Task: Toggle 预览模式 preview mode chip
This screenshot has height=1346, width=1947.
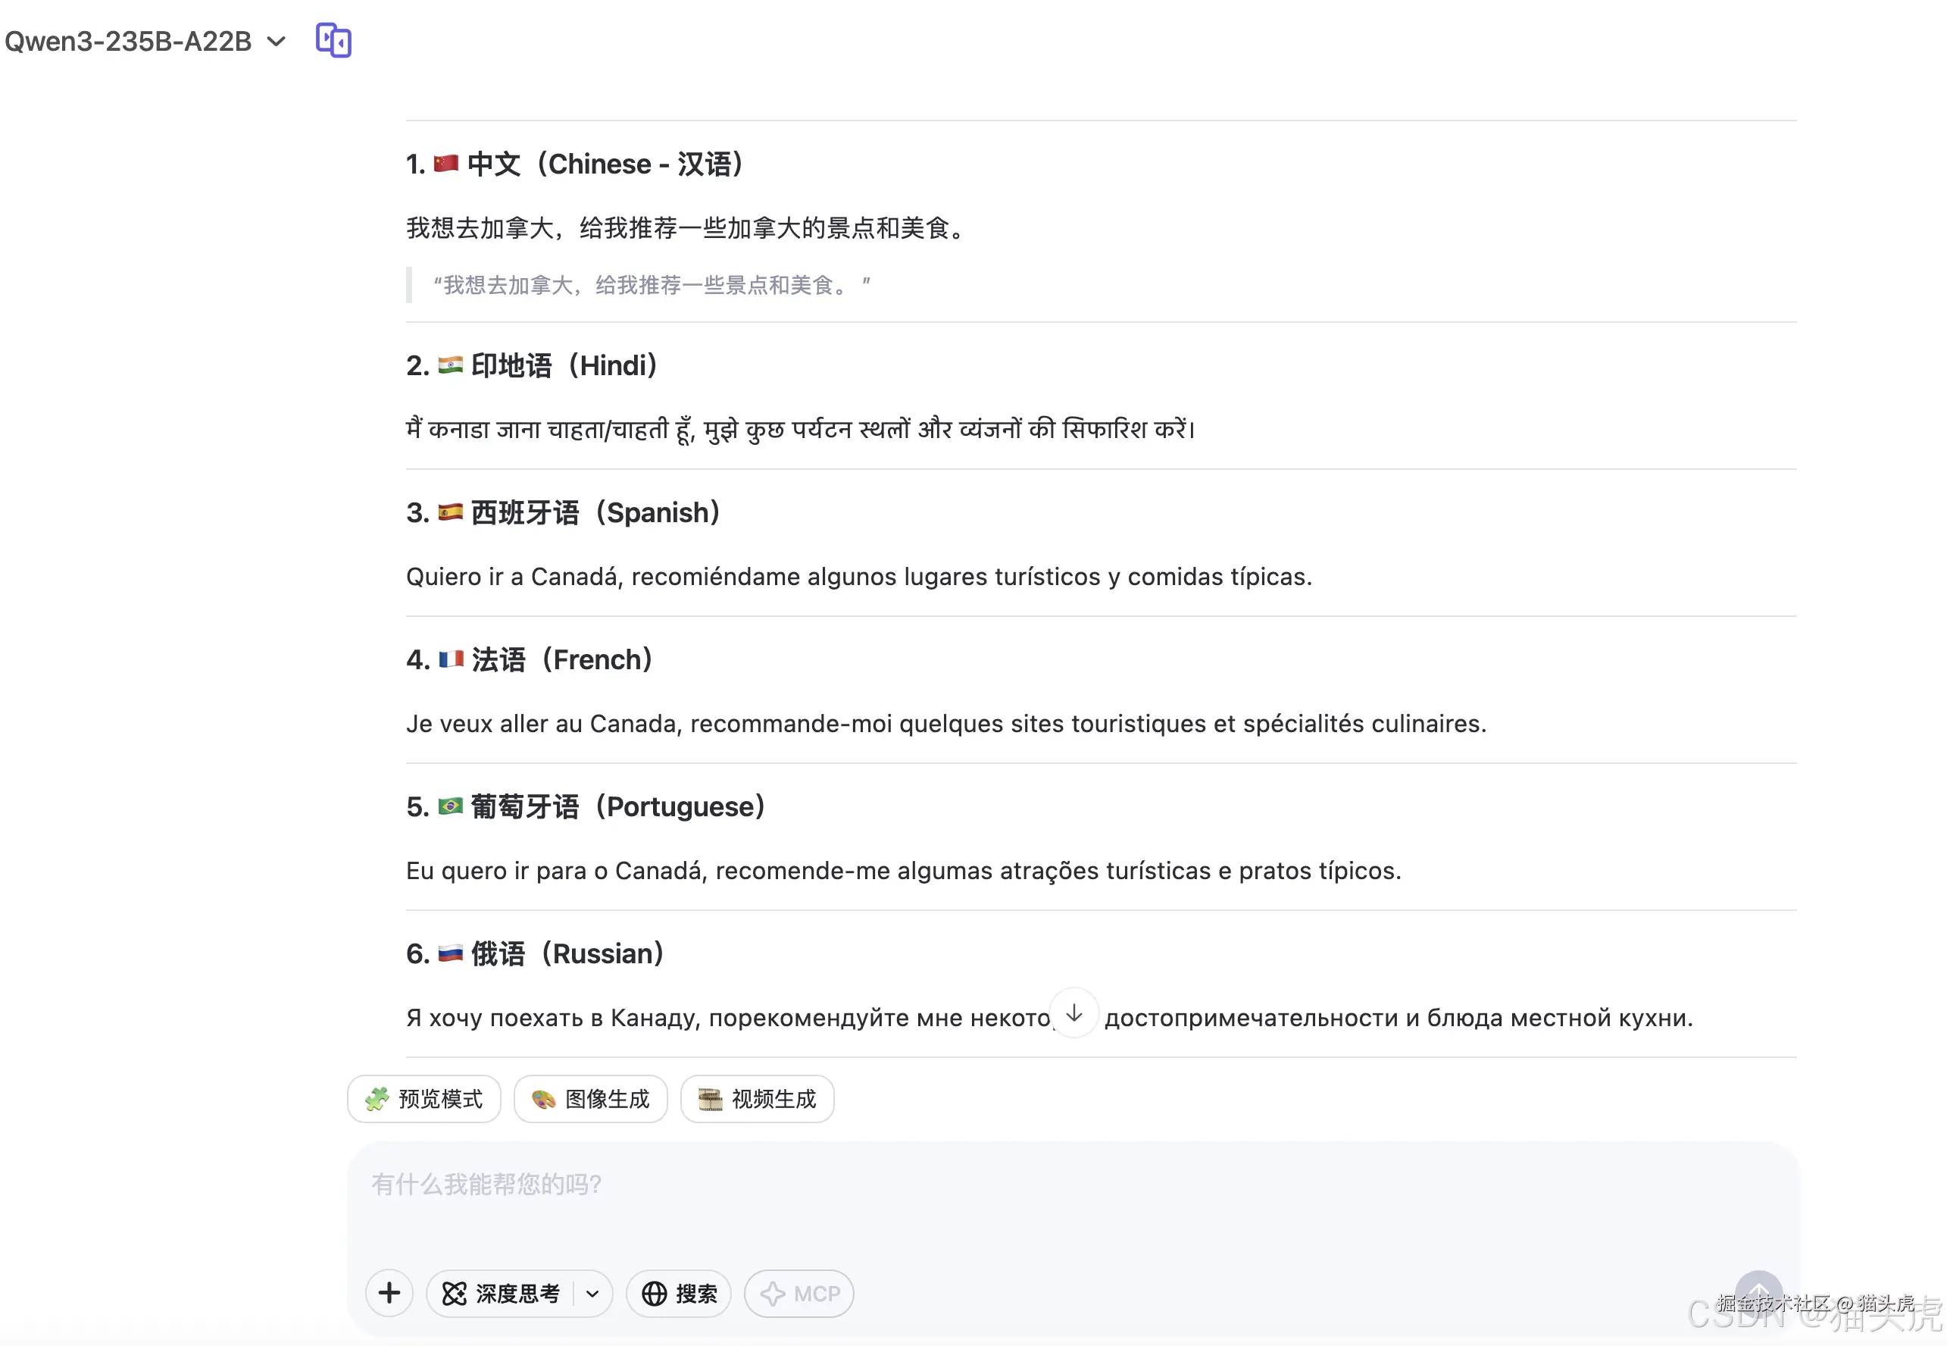Action: click(424, 1098)
